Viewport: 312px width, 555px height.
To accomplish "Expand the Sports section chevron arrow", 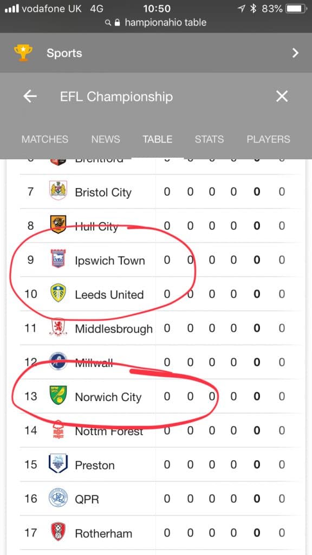I will pos(295,53).
